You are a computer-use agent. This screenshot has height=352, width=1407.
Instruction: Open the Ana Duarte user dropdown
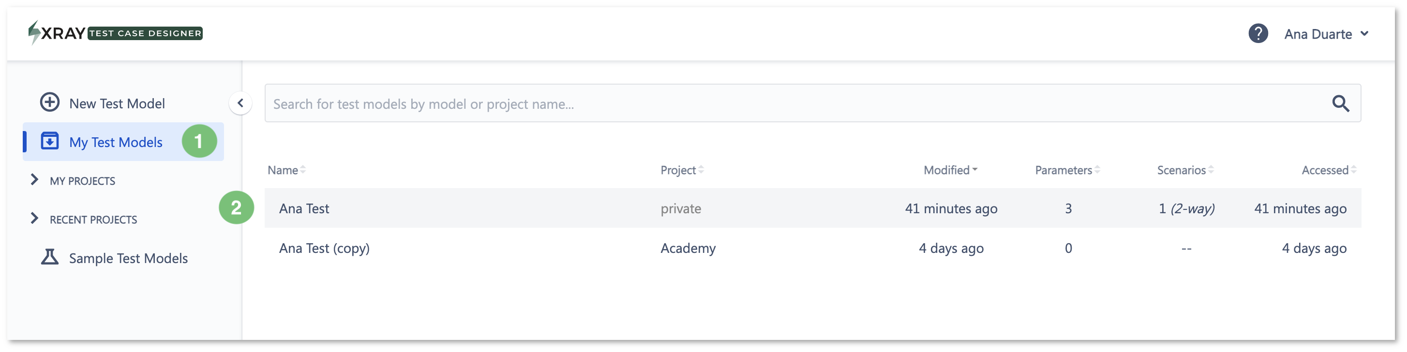coord(1326,34)
